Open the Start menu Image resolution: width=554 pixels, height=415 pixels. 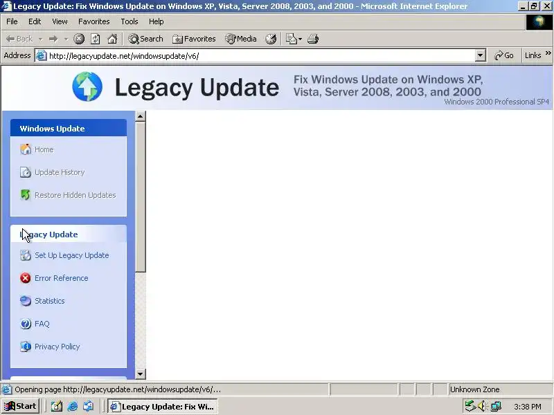[x=21, y=407]
